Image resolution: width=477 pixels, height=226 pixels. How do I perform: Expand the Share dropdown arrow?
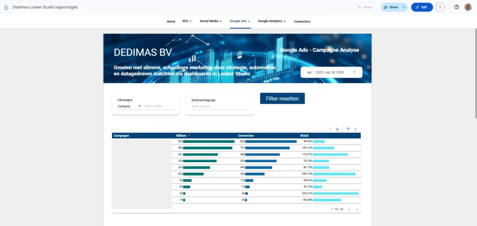404,7
